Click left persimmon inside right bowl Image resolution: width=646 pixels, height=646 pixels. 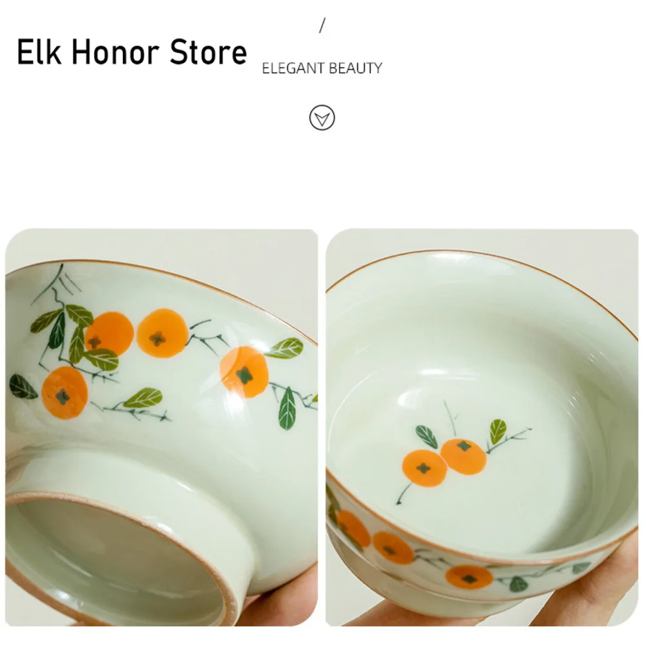tap(424, 468)
